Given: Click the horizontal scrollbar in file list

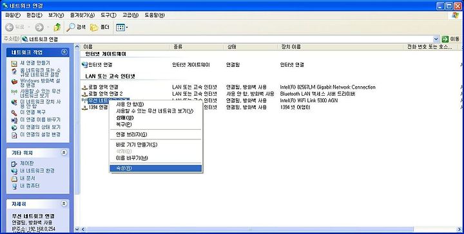Looking at the screenshot, I should click(249, 230).
